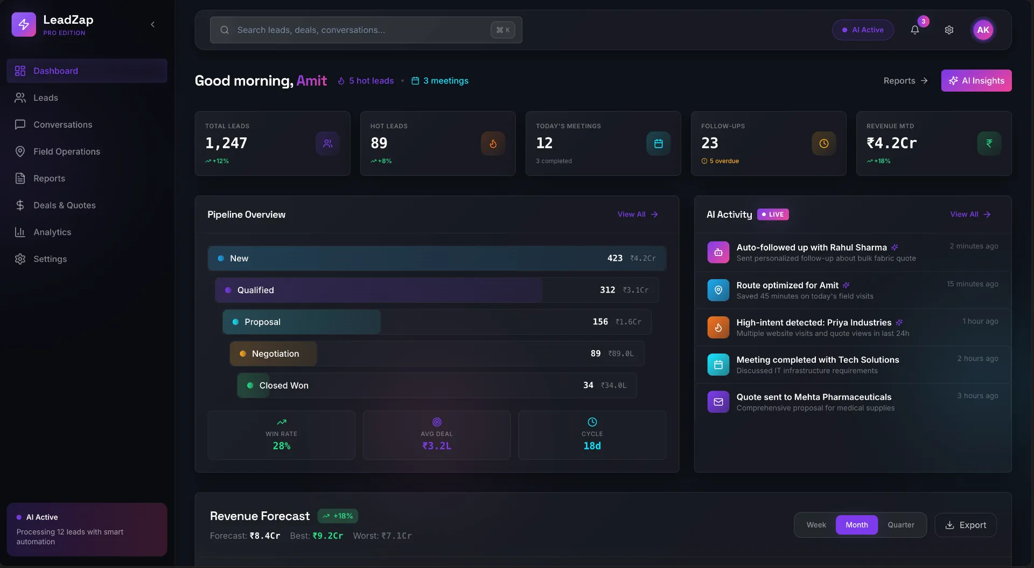Click the AI Insights button

pyautogui.click(x=976, y=80)
